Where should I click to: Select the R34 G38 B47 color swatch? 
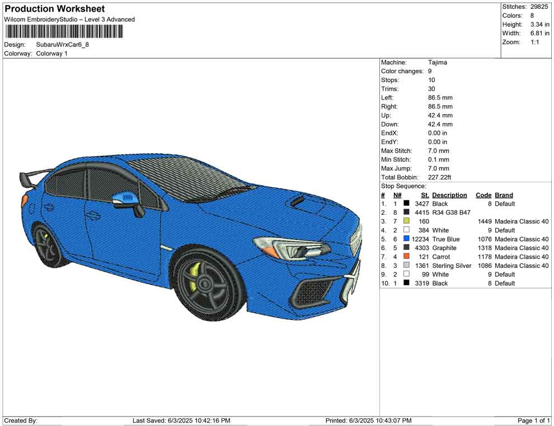406,213
